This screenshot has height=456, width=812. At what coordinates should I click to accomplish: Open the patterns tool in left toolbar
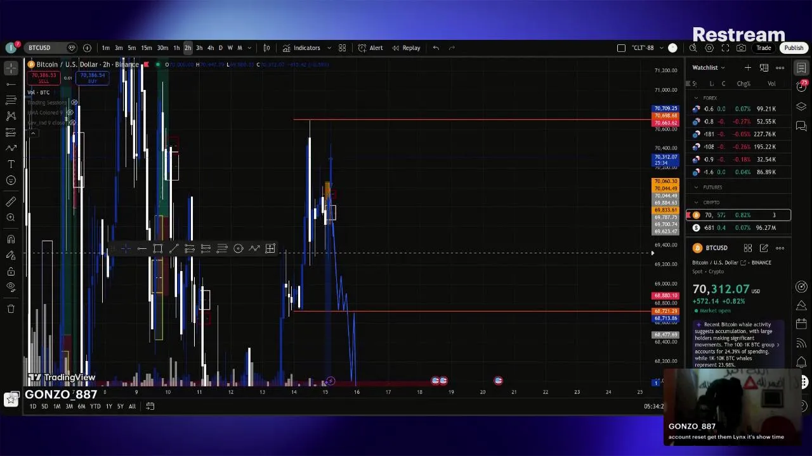coord(11,116)
